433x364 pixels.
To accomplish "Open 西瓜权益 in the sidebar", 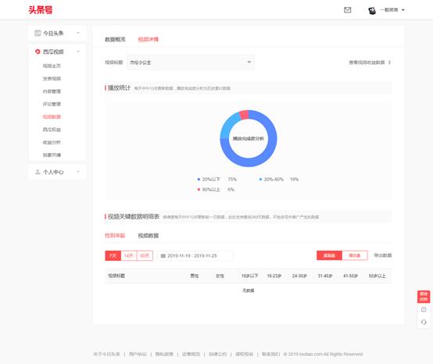I will point(52,130).
